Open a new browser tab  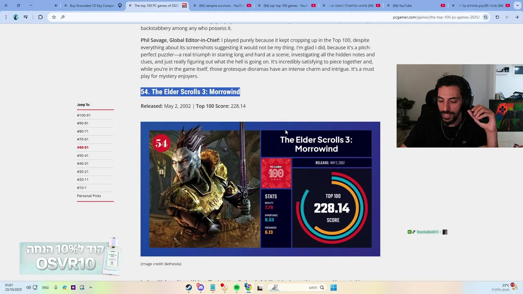56,6
